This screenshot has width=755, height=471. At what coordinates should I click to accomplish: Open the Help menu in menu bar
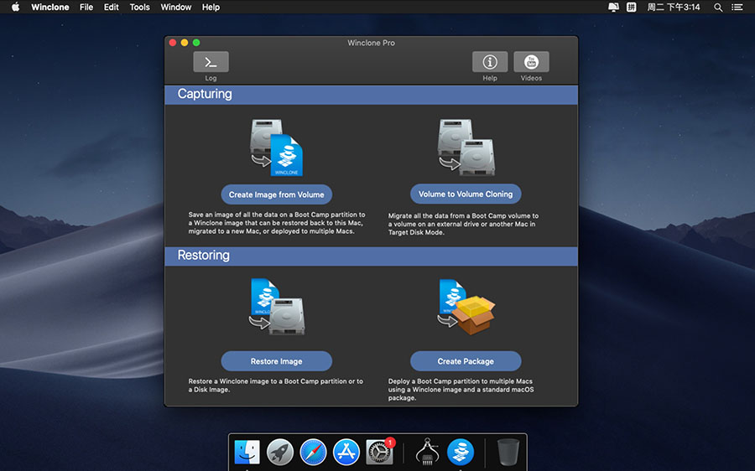pyautogui.click(x=211, y=8)
